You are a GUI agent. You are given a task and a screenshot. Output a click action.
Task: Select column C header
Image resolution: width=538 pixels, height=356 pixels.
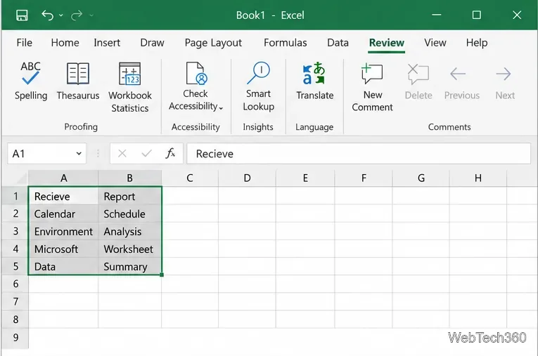tap(190, 178)
